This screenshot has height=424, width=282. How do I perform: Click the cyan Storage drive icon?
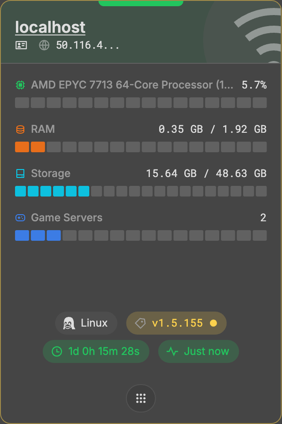[x=20, y=173]
